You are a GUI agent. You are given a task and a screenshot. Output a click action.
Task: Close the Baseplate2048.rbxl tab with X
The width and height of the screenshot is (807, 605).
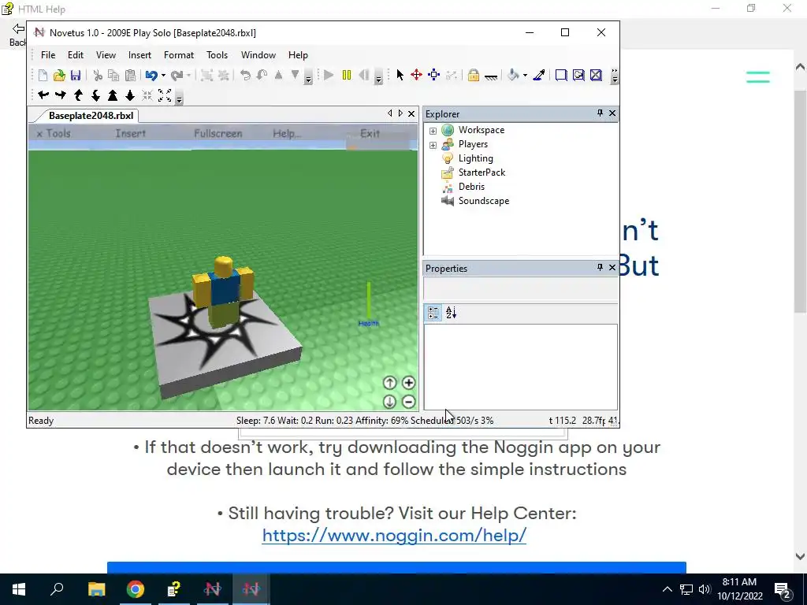coord(411,113)
